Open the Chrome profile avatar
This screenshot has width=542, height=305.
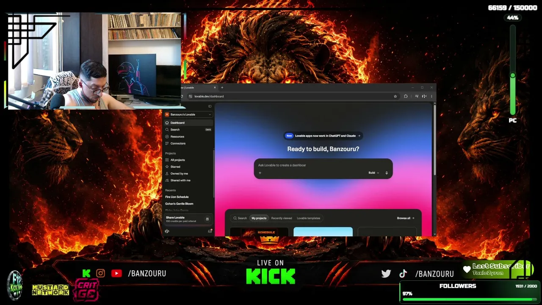424,96
